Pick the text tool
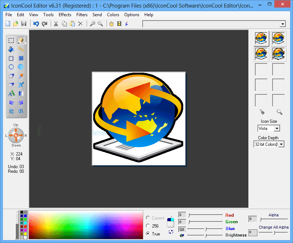 (11, 94)
